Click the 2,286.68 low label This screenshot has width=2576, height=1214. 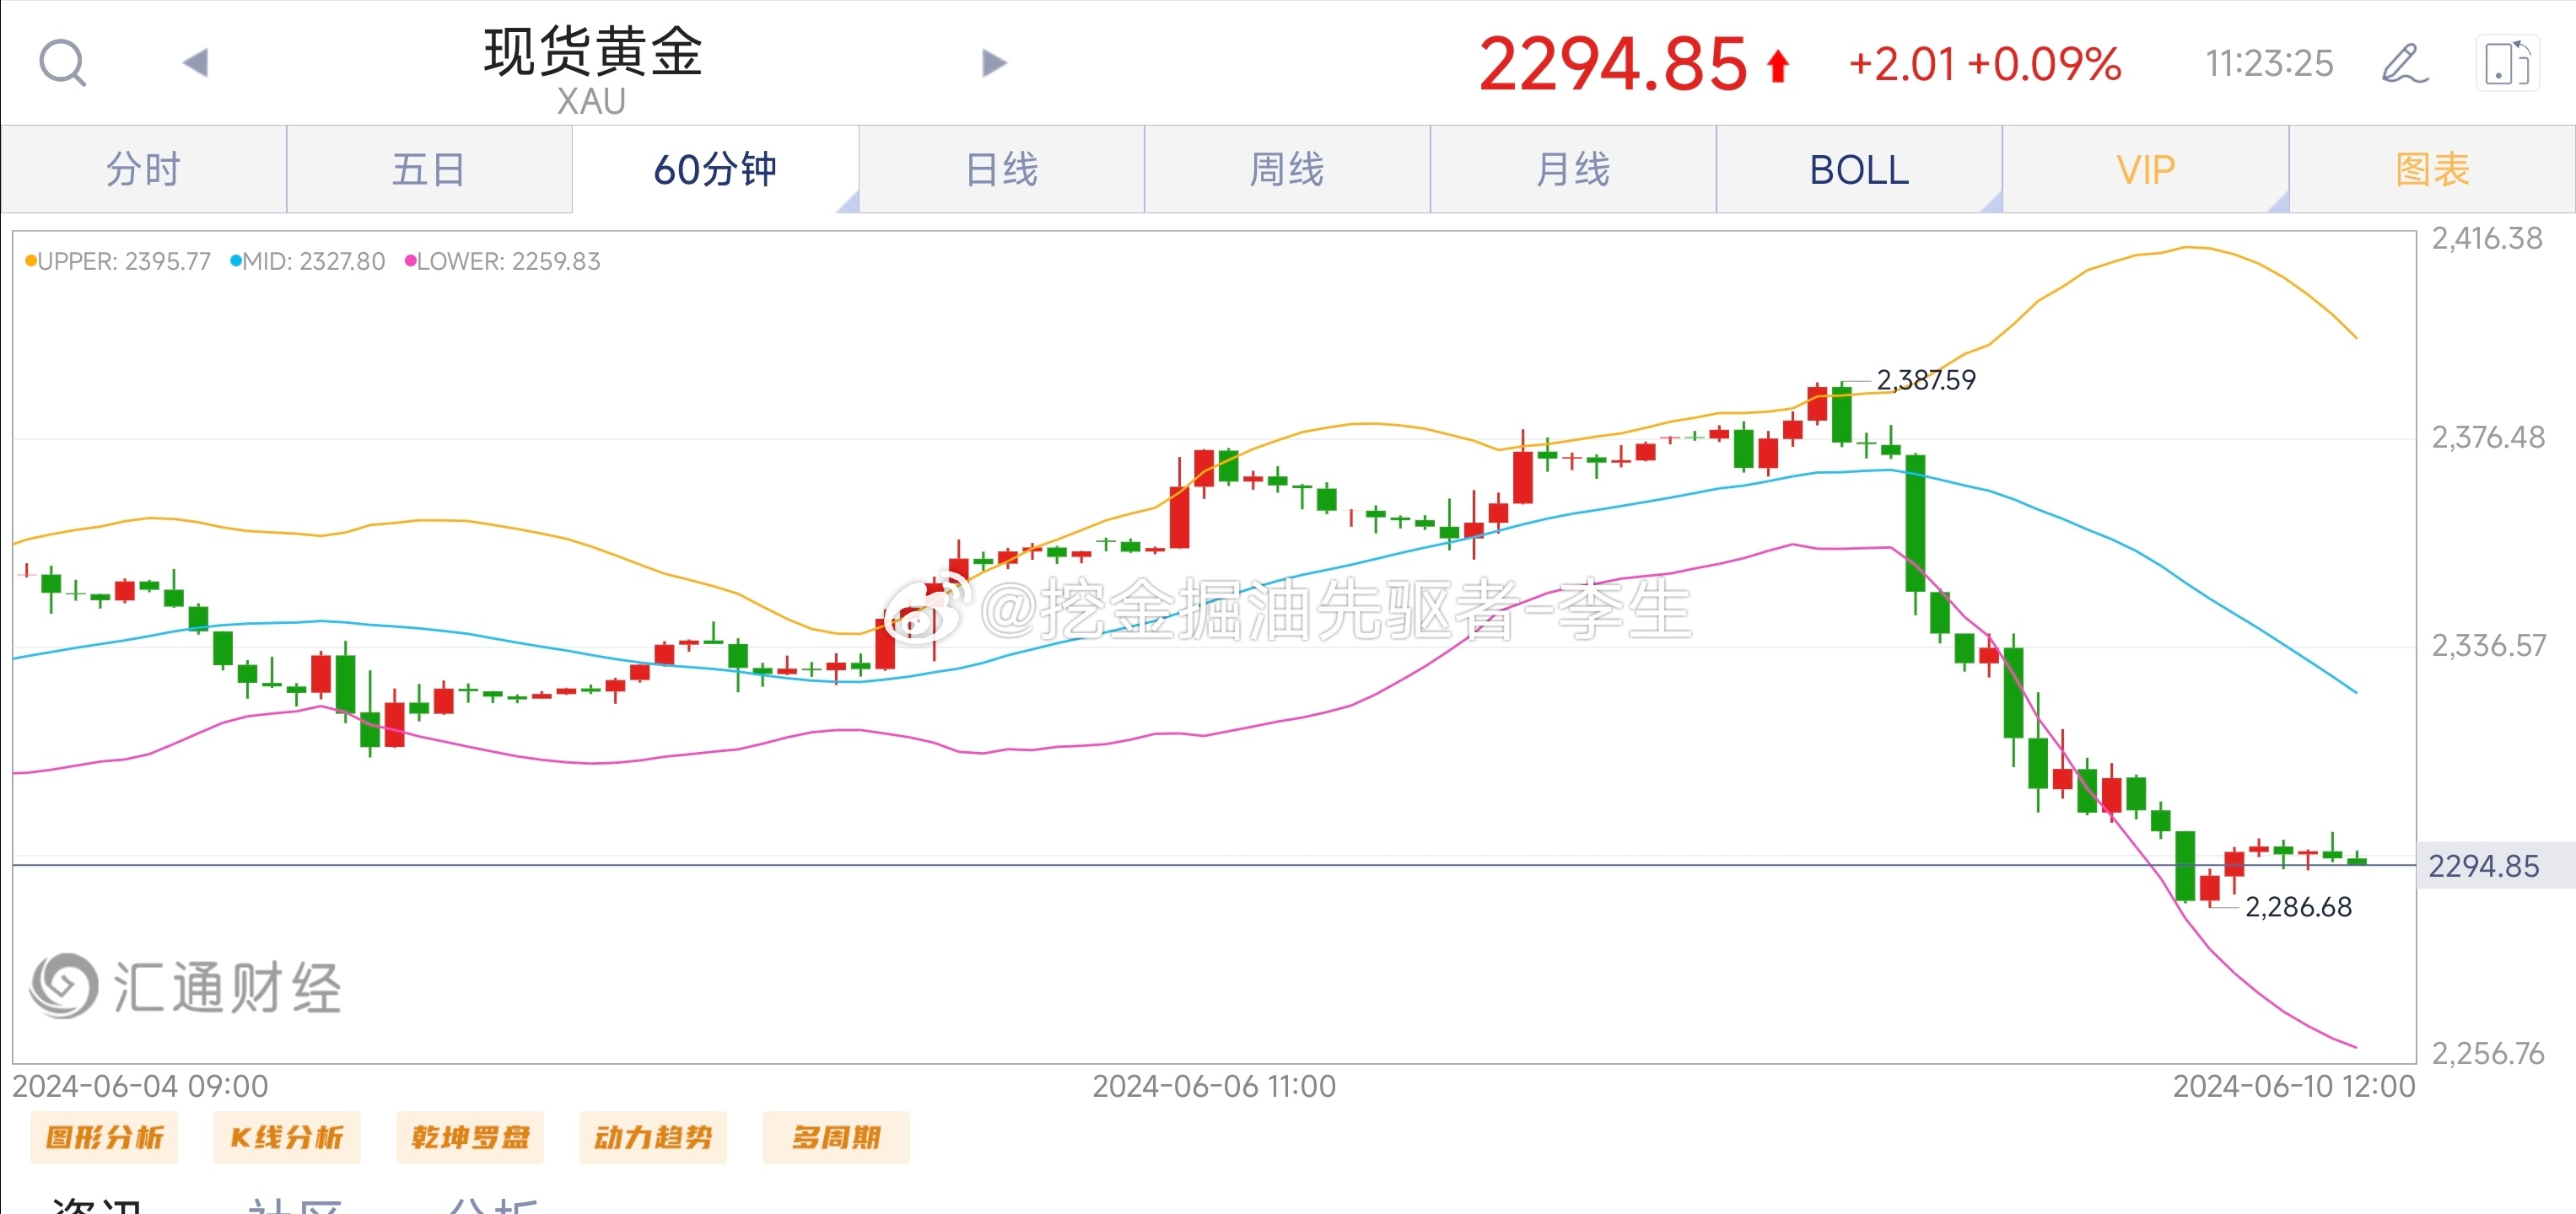2298,906
